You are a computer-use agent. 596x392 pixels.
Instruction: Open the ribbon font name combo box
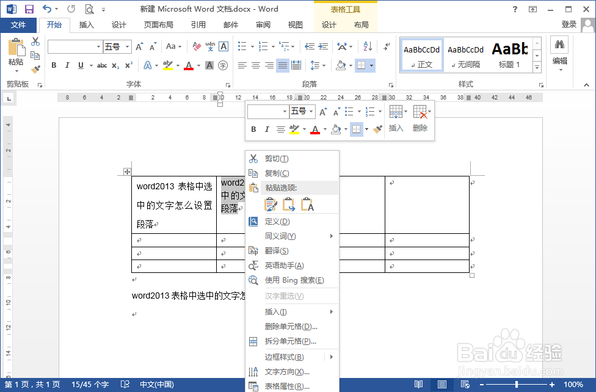pos(75,47)
